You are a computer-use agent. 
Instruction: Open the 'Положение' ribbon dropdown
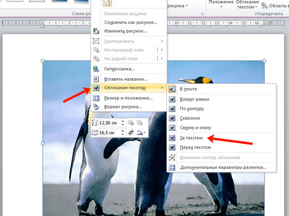coord(221,4)
